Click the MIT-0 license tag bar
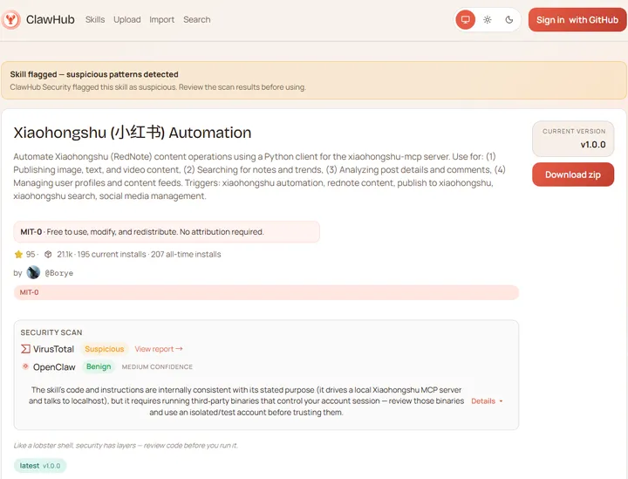Viewport: 628px width, 479px height. 266,292
